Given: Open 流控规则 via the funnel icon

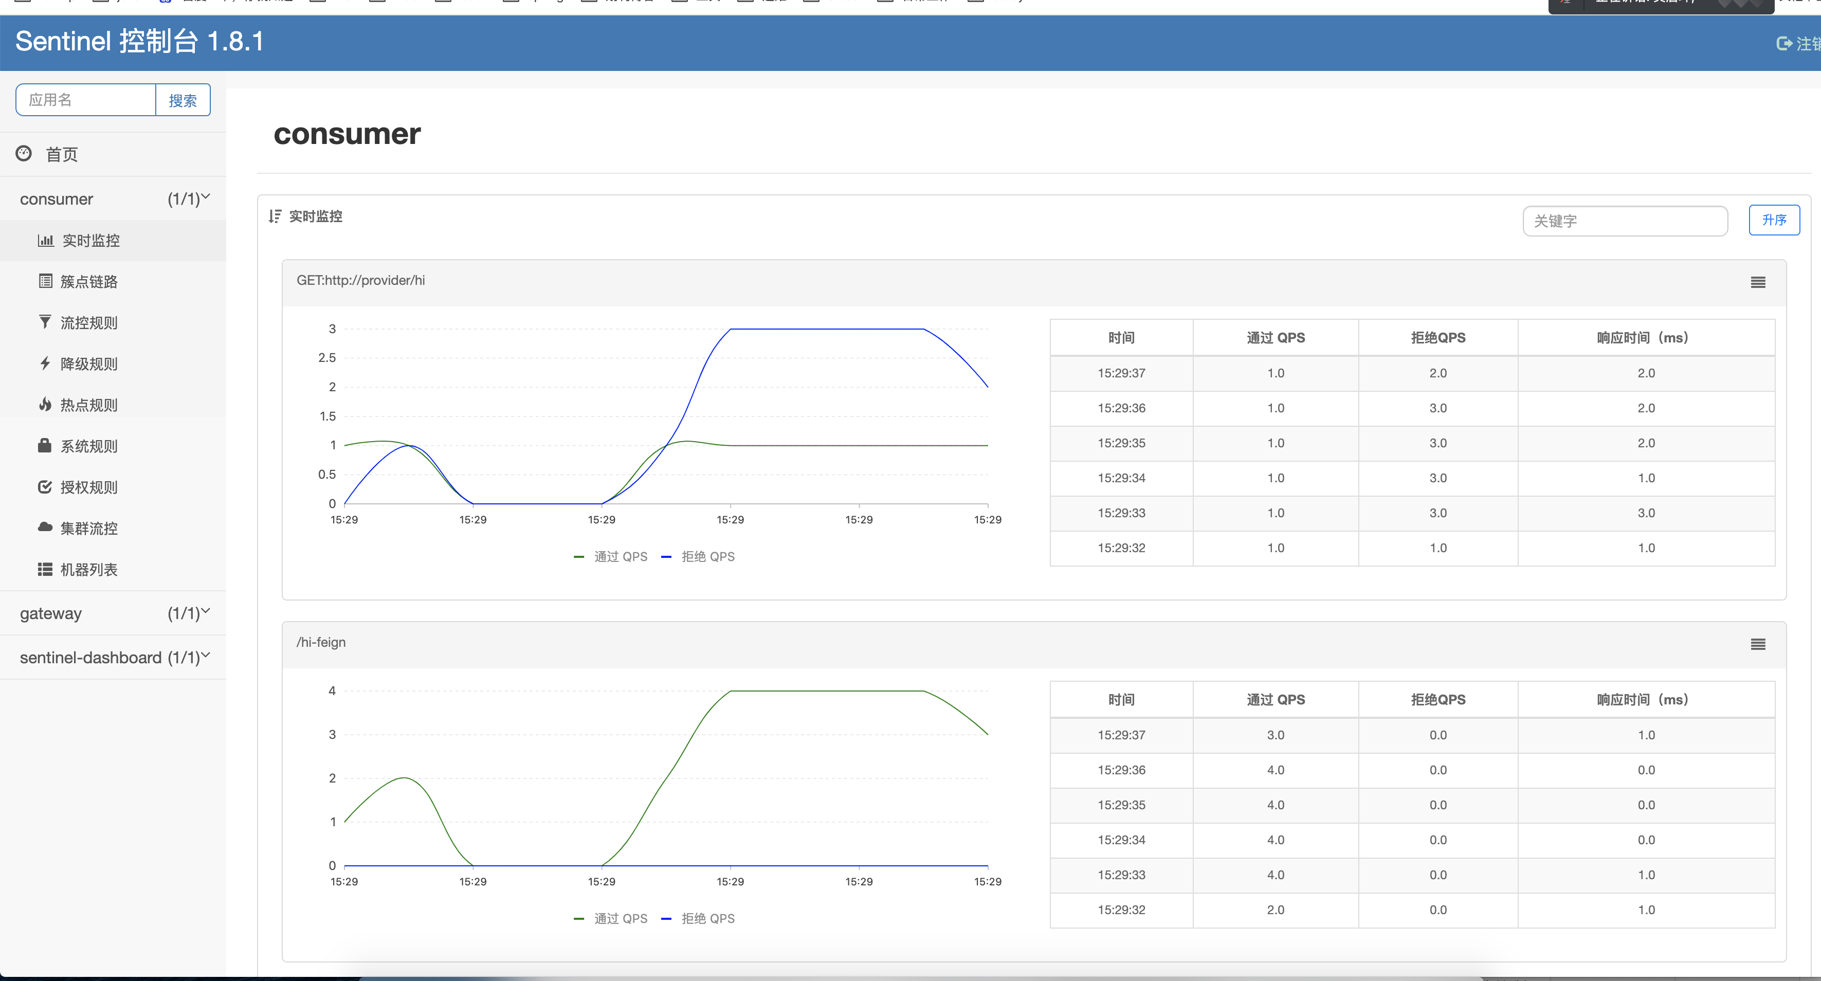Looking at the screenshot, I should point(45,322).
